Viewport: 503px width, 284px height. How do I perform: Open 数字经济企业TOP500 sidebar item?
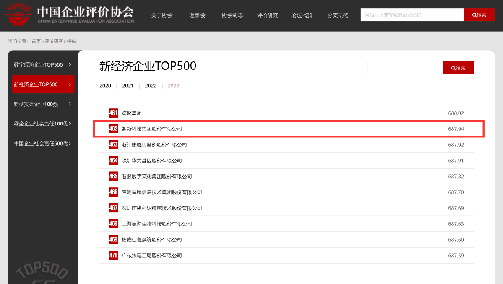click(43, 64)
